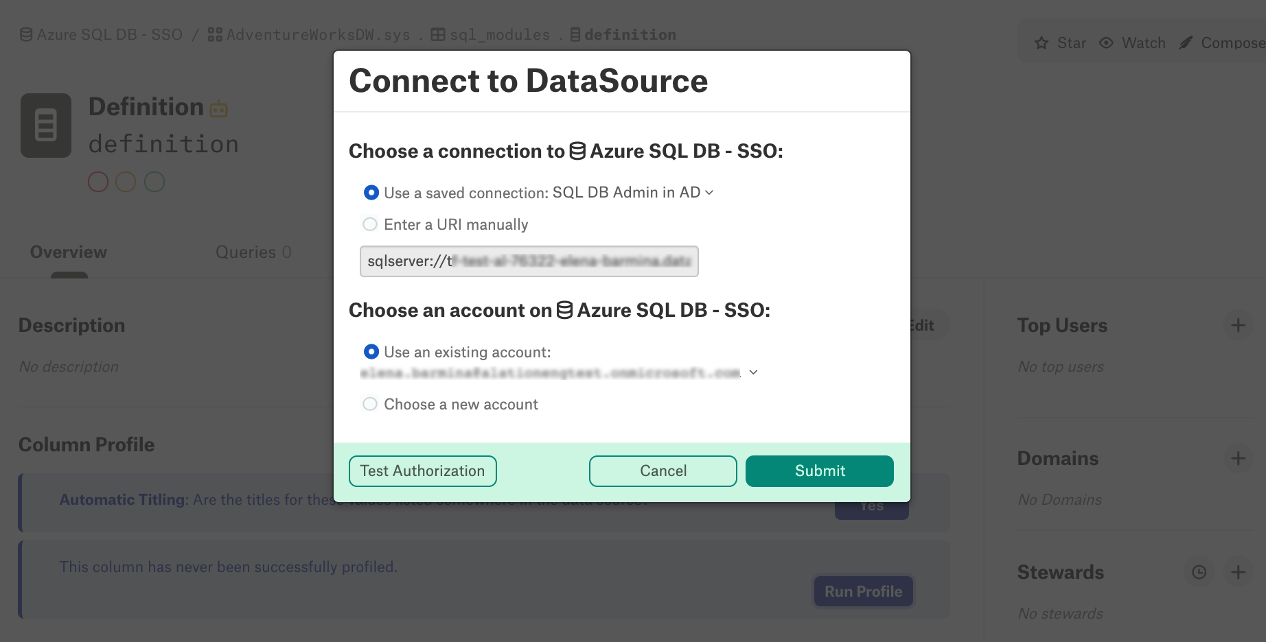
Task: Click database icon in dialog account heading
Action: point(564,310)
